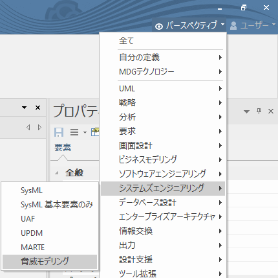The height and width of the screenshot is (278, 278).
Task: Click the save icon in properties toolbar
Action: [x=59, y=132]
